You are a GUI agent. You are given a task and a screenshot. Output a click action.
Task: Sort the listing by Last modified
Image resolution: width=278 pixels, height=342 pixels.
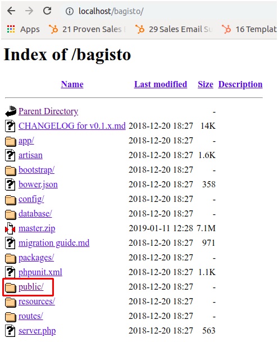click(x=161, y=84)
